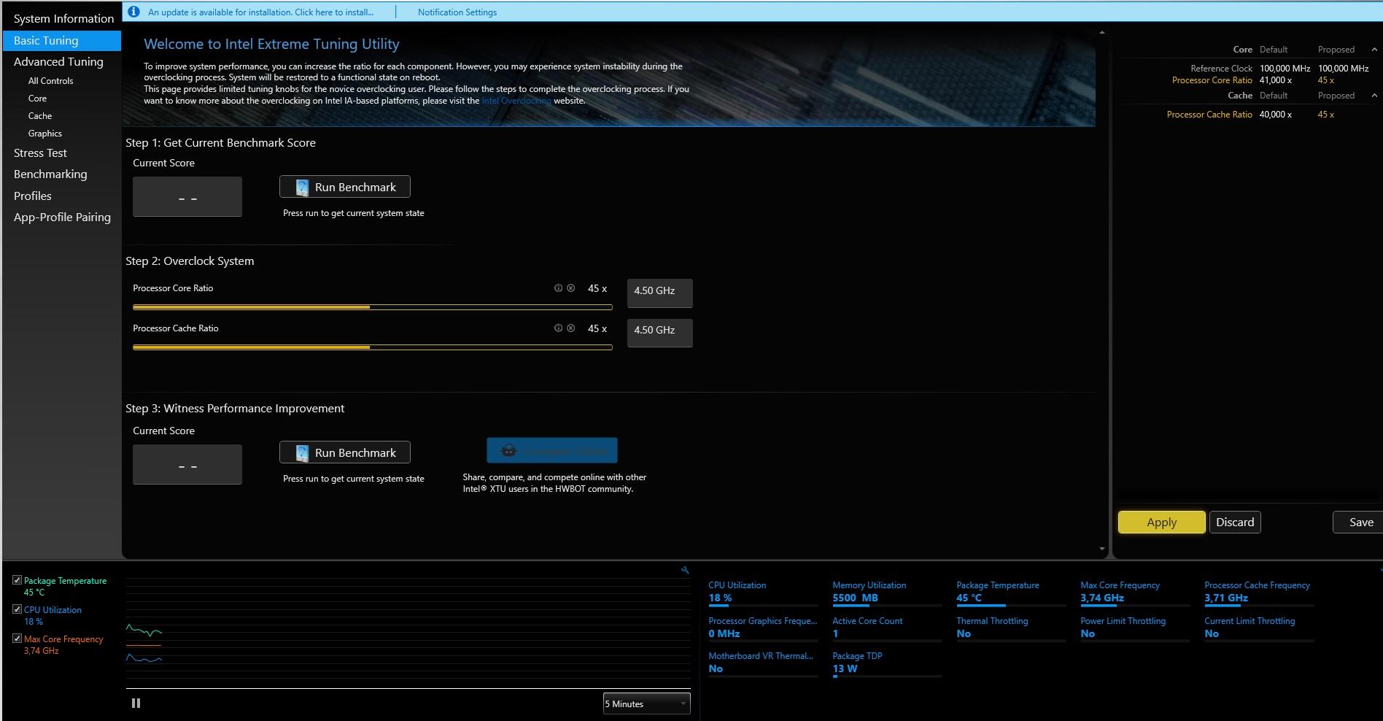
Task: Pause the monitoring graph
Action: point(136,703)
